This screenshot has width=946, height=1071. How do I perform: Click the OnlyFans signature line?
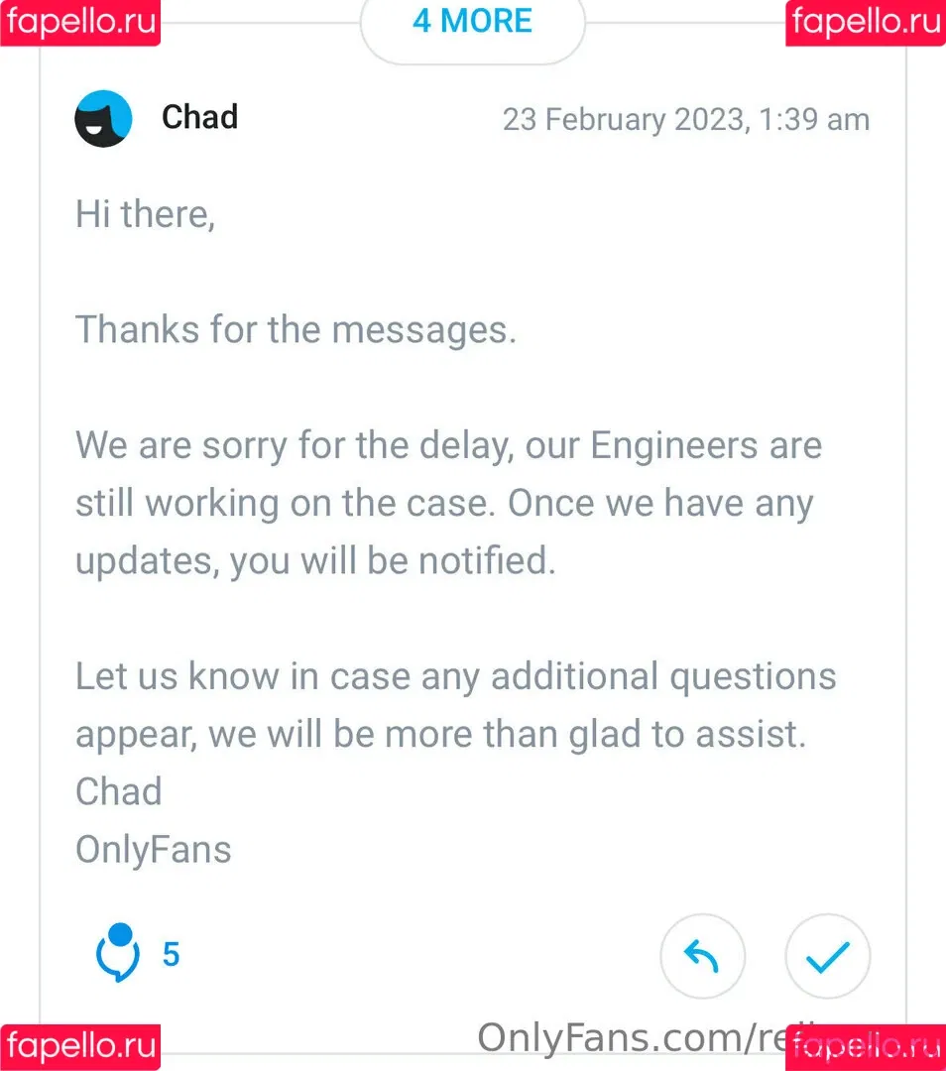point(153,851)
